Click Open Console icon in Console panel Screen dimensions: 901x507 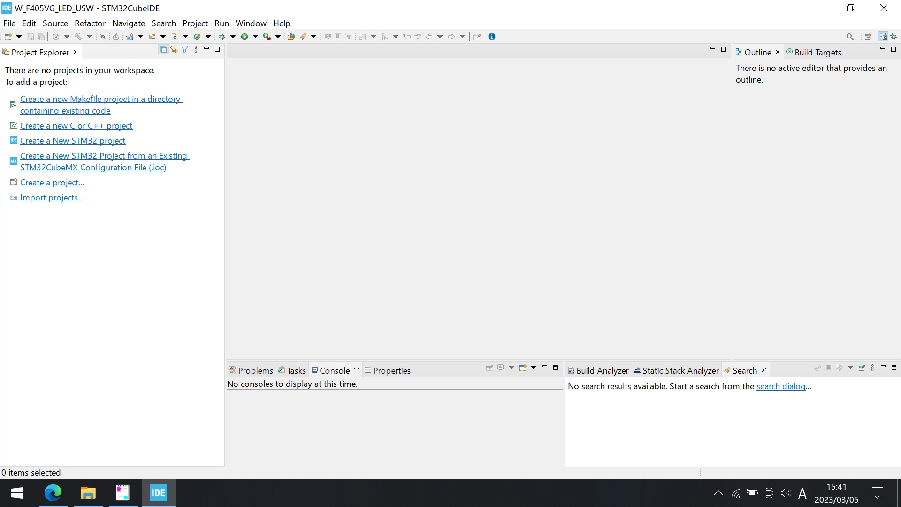pyautogui.click(x=522, y=368)
